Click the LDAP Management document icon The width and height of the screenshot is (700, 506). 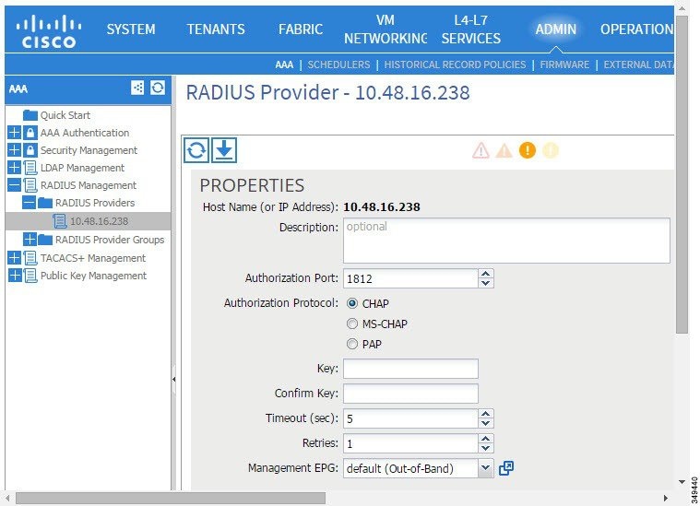pos(30,168)
